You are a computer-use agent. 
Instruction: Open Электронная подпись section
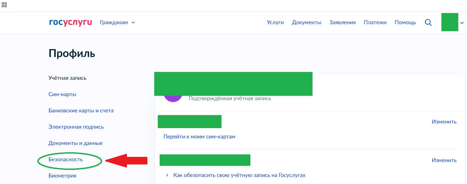click(x=76, y=127)
